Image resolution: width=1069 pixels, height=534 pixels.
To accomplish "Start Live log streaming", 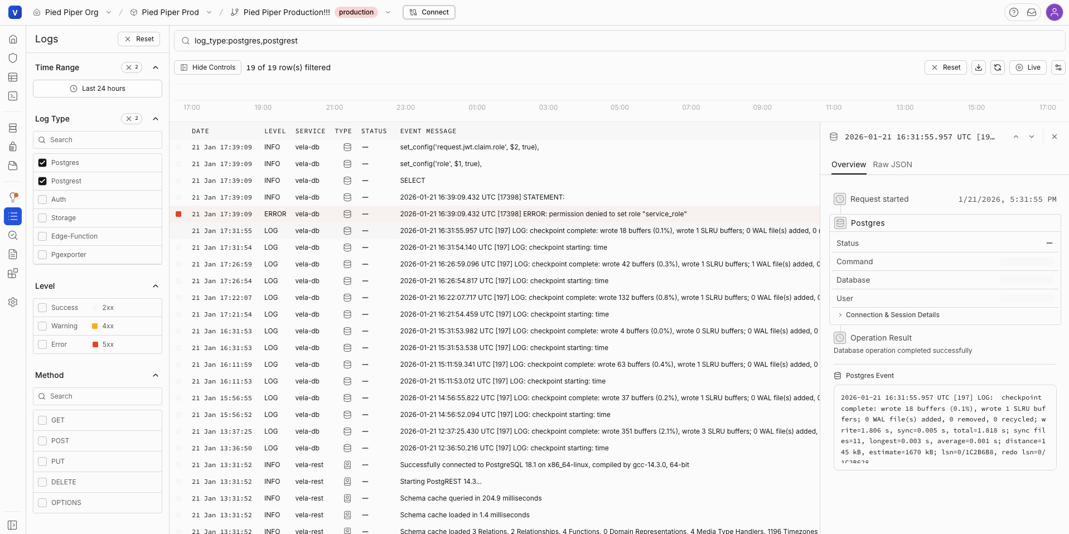I will pos(1028,67).
